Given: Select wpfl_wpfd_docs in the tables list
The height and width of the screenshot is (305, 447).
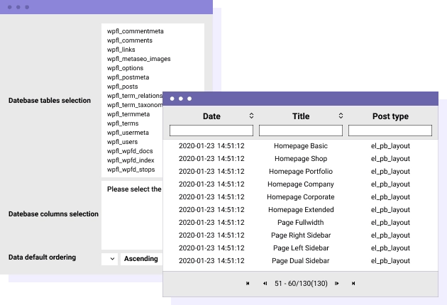Looking at the screenshot, I should coord(130,151).
